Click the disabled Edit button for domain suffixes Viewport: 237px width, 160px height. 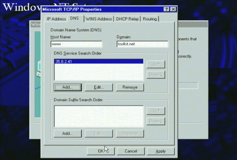point(99,134)
